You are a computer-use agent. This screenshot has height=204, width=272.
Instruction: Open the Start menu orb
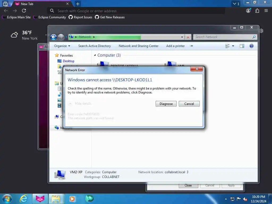(x=7, y=199)
